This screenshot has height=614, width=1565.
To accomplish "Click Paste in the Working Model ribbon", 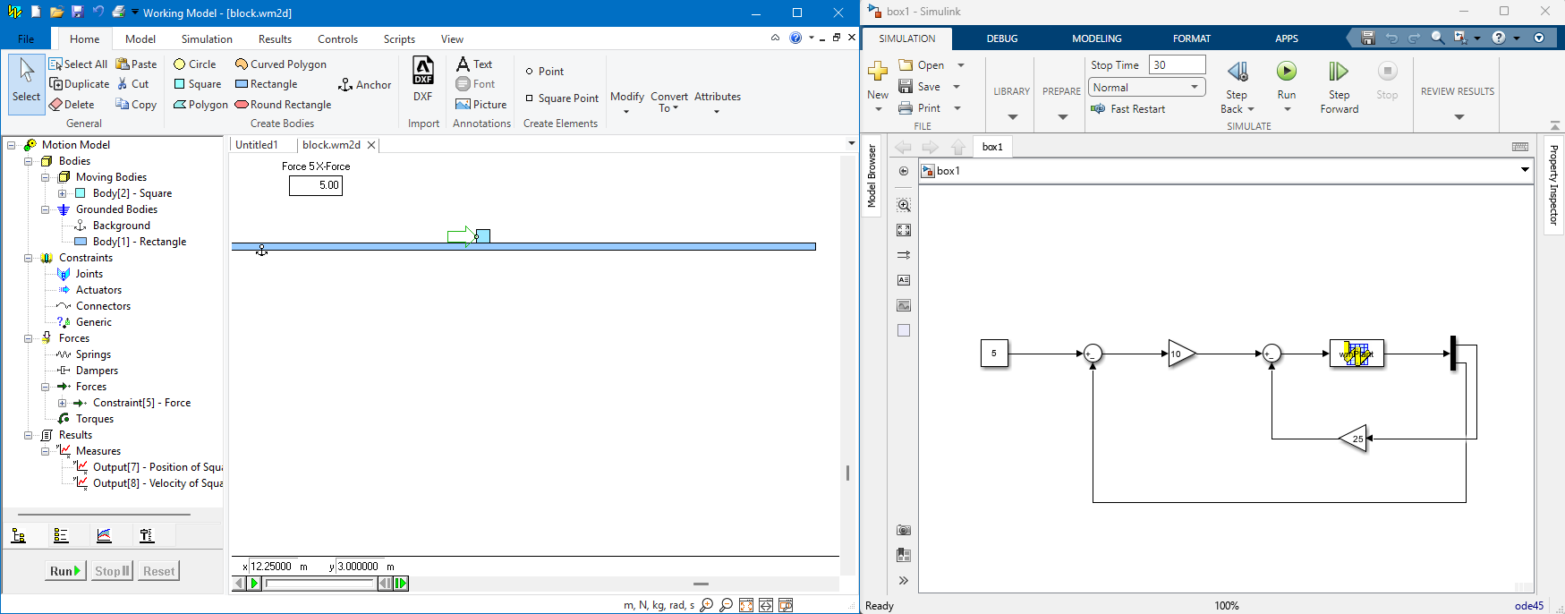I will click(x=137, y=64).
